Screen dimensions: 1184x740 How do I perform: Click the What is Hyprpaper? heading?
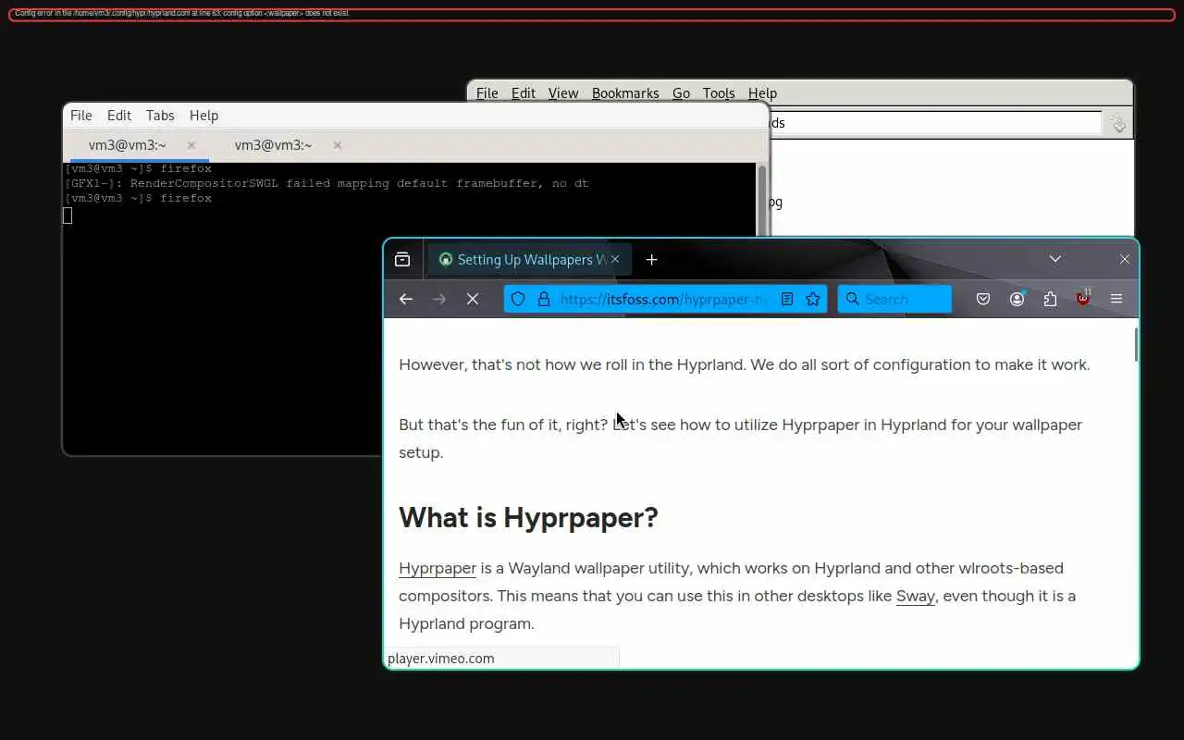click(x=528, y=517)
